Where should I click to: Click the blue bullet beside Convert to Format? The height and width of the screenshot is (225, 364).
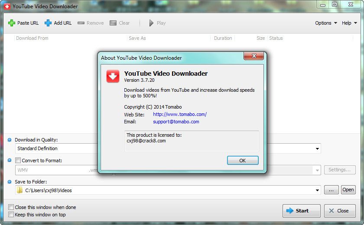(10, 161)
